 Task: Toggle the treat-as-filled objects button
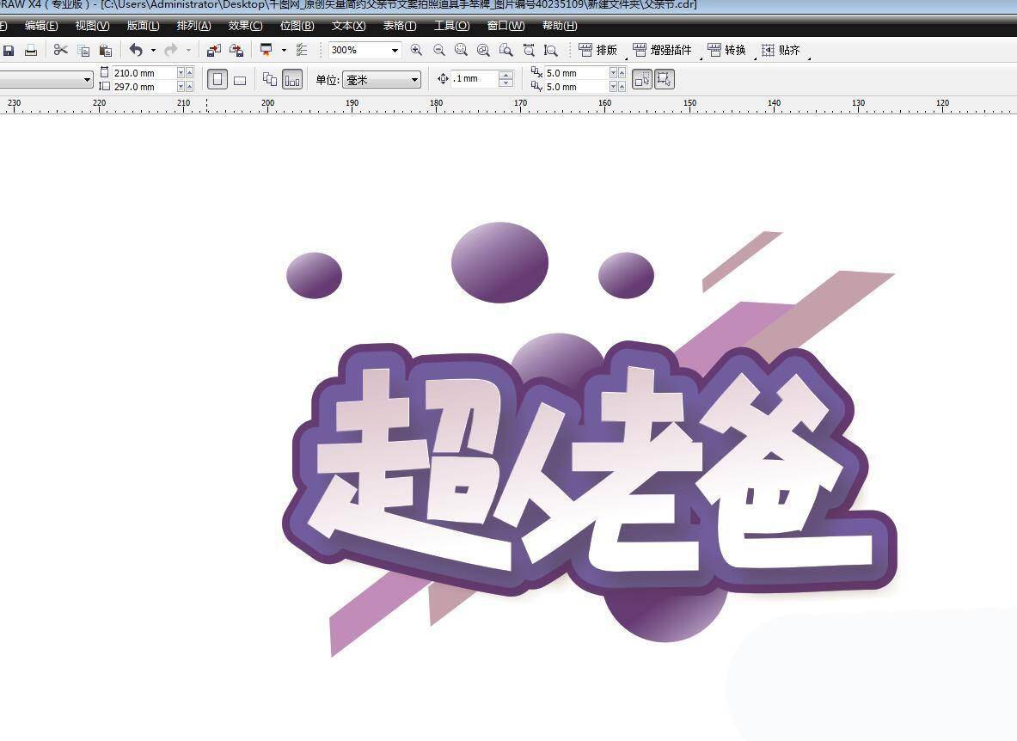click(x=665, y=80)
